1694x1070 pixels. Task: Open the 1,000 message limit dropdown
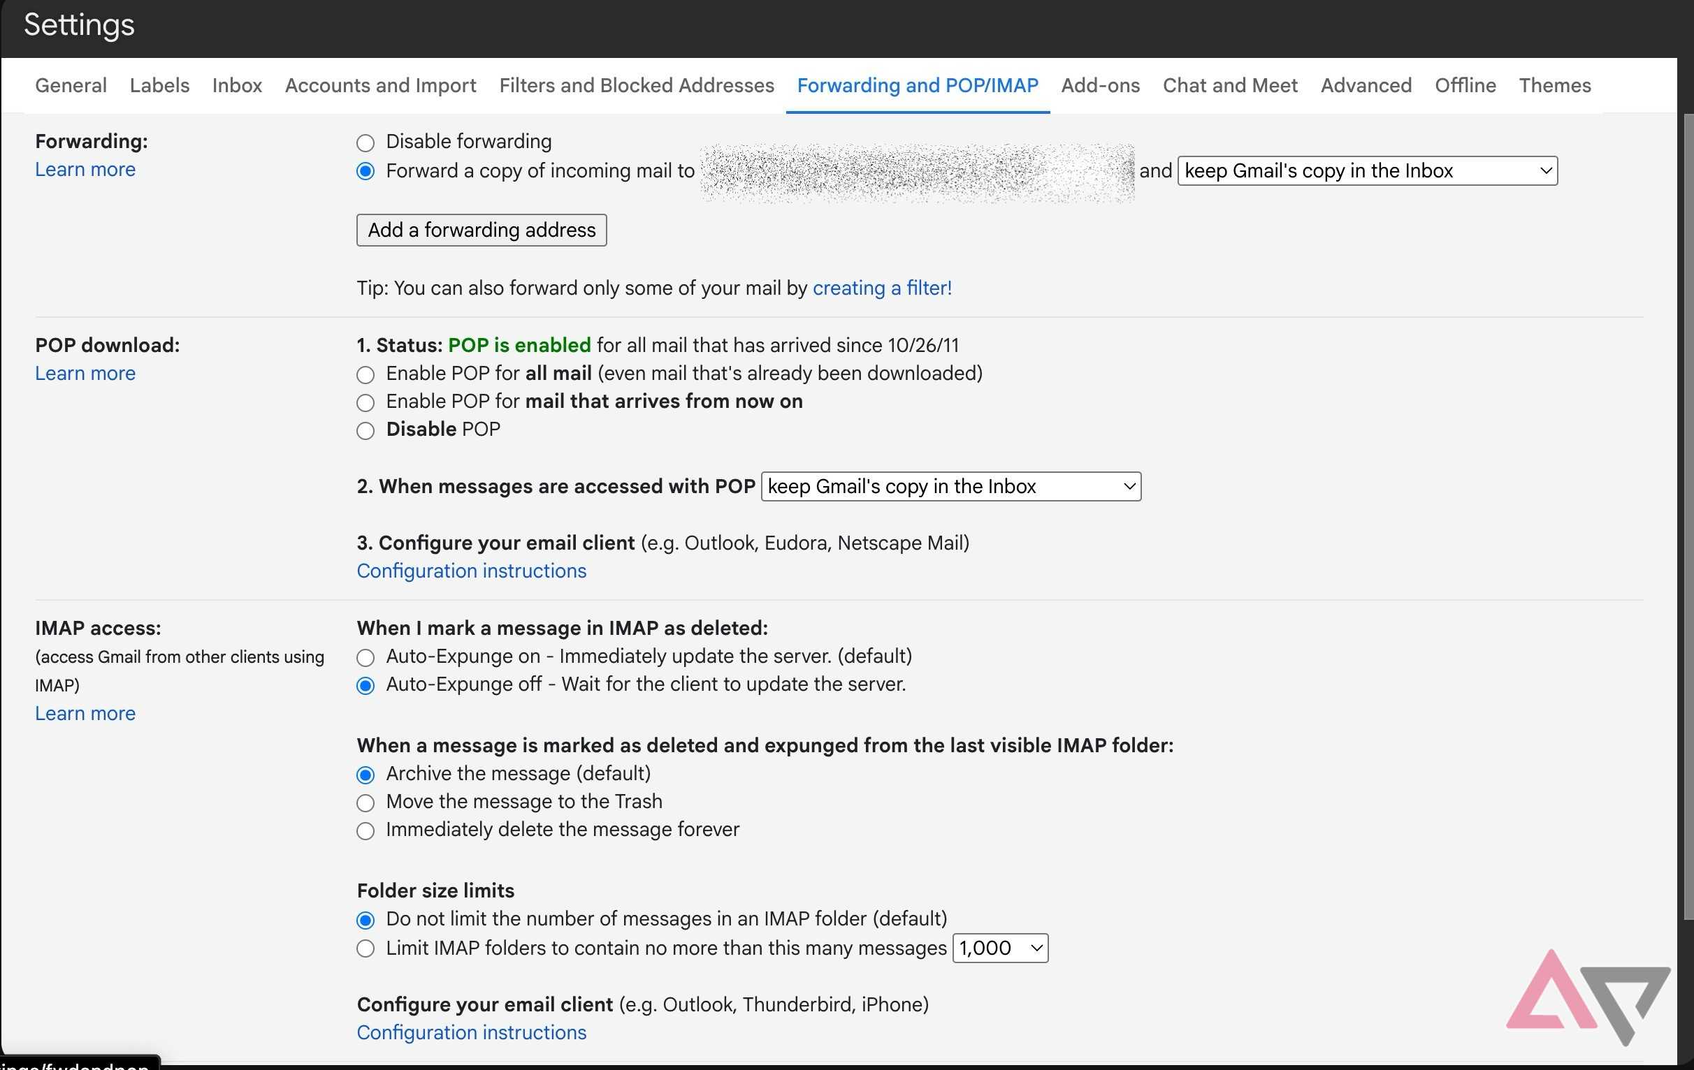(1000, 948)
